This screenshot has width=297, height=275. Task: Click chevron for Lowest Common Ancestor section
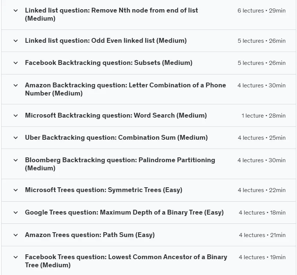point(16,257)
